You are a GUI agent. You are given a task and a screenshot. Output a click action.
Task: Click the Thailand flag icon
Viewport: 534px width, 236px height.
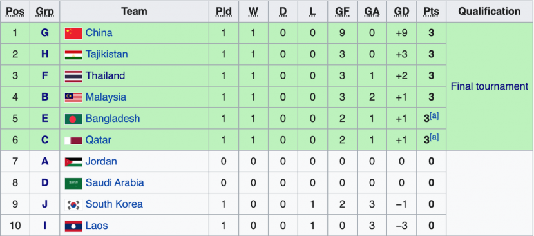(73, 75)
